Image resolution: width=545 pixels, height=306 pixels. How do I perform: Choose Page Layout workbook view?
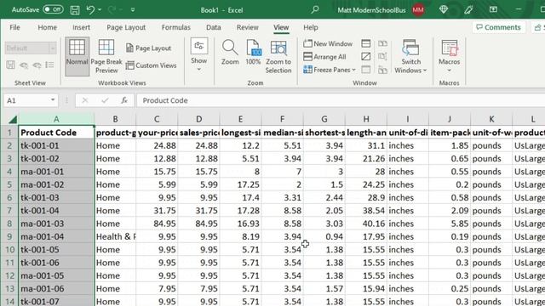(x=148, y=48)
